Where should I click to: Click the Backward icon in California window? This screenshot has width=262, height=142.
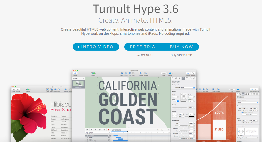146,73
